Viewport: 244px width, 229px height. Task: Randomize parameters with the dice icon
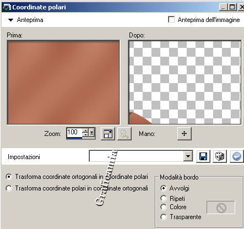(220, 156)
